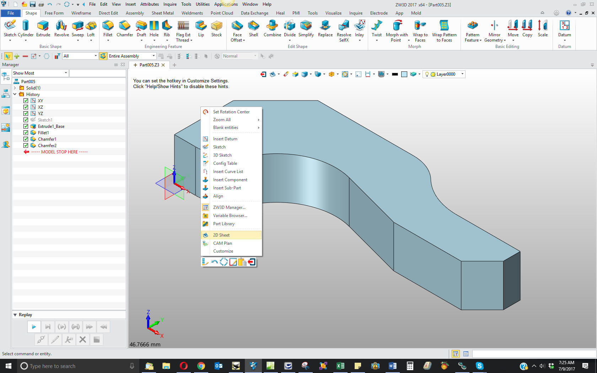Apply the Fillet feature tool
This screenshot has height=373, width=597.
pyautogui.click(x=108, y=28)
